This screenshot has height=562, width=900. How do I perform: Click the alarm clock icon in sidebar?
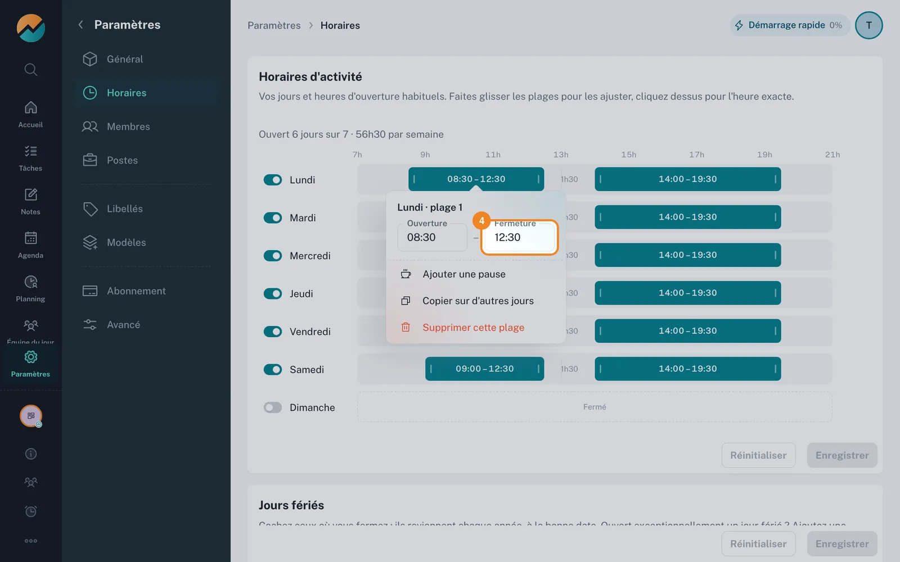point(31,511)
